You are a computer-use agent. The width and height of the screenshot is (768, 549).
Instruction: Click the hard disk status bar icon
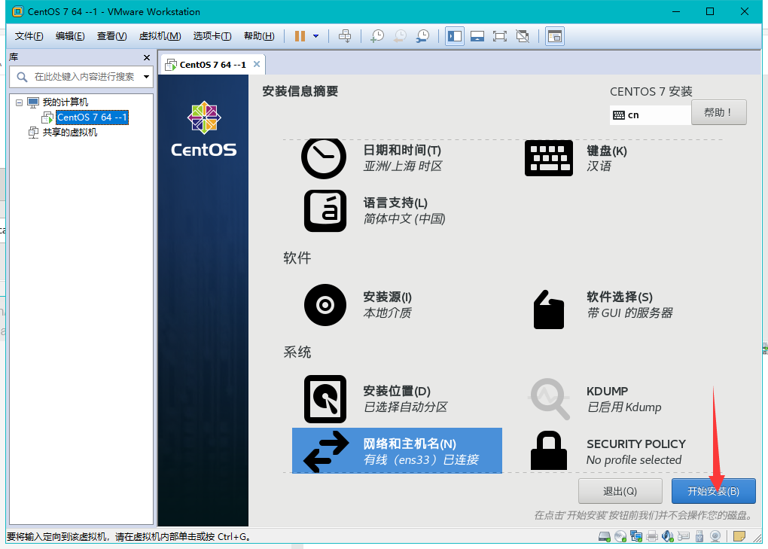605,537
